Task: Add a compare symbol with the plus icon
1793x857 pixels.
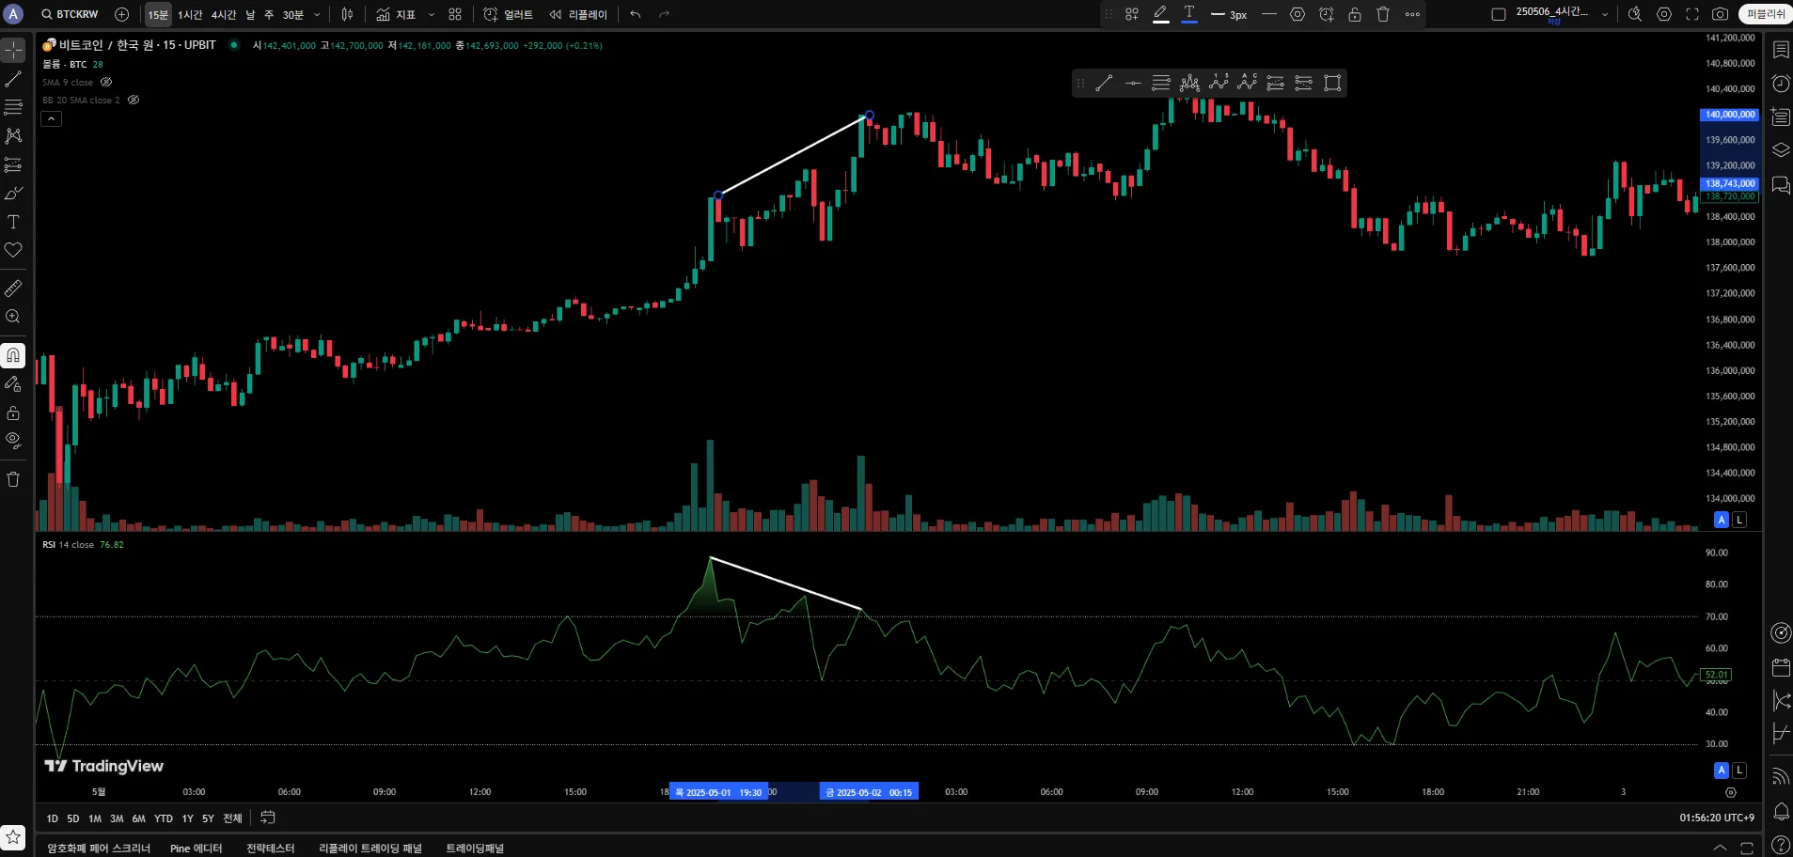Action: 121,14
